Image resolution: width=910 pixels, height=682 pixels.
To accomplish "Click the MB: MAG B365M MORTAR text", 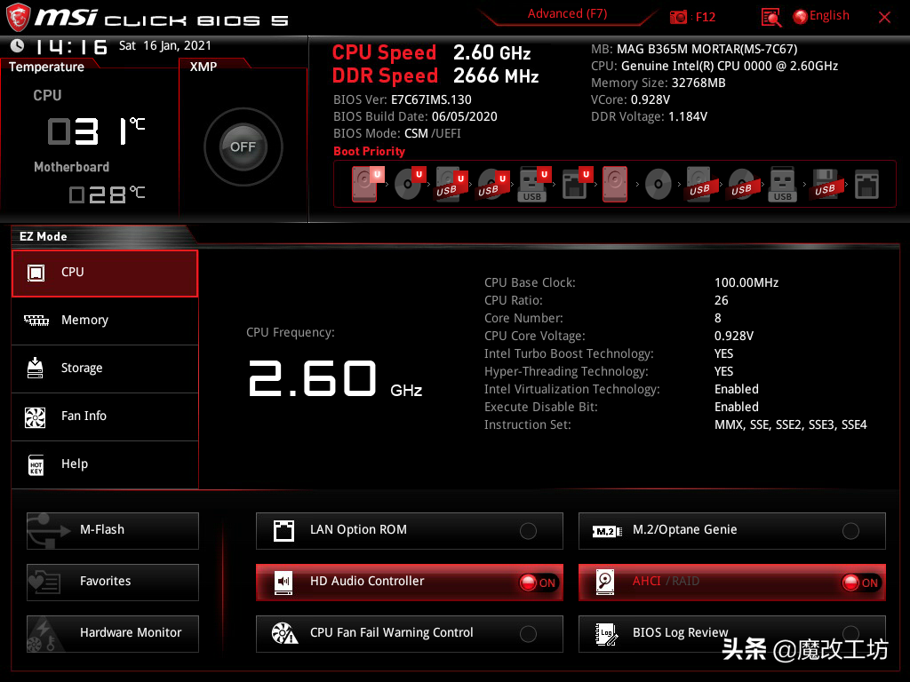I will [694, 50].
